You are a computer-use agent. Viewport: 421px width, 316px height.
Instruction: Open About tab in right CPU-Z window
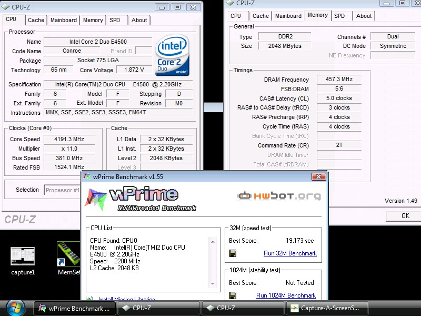(x=364, y=16)
